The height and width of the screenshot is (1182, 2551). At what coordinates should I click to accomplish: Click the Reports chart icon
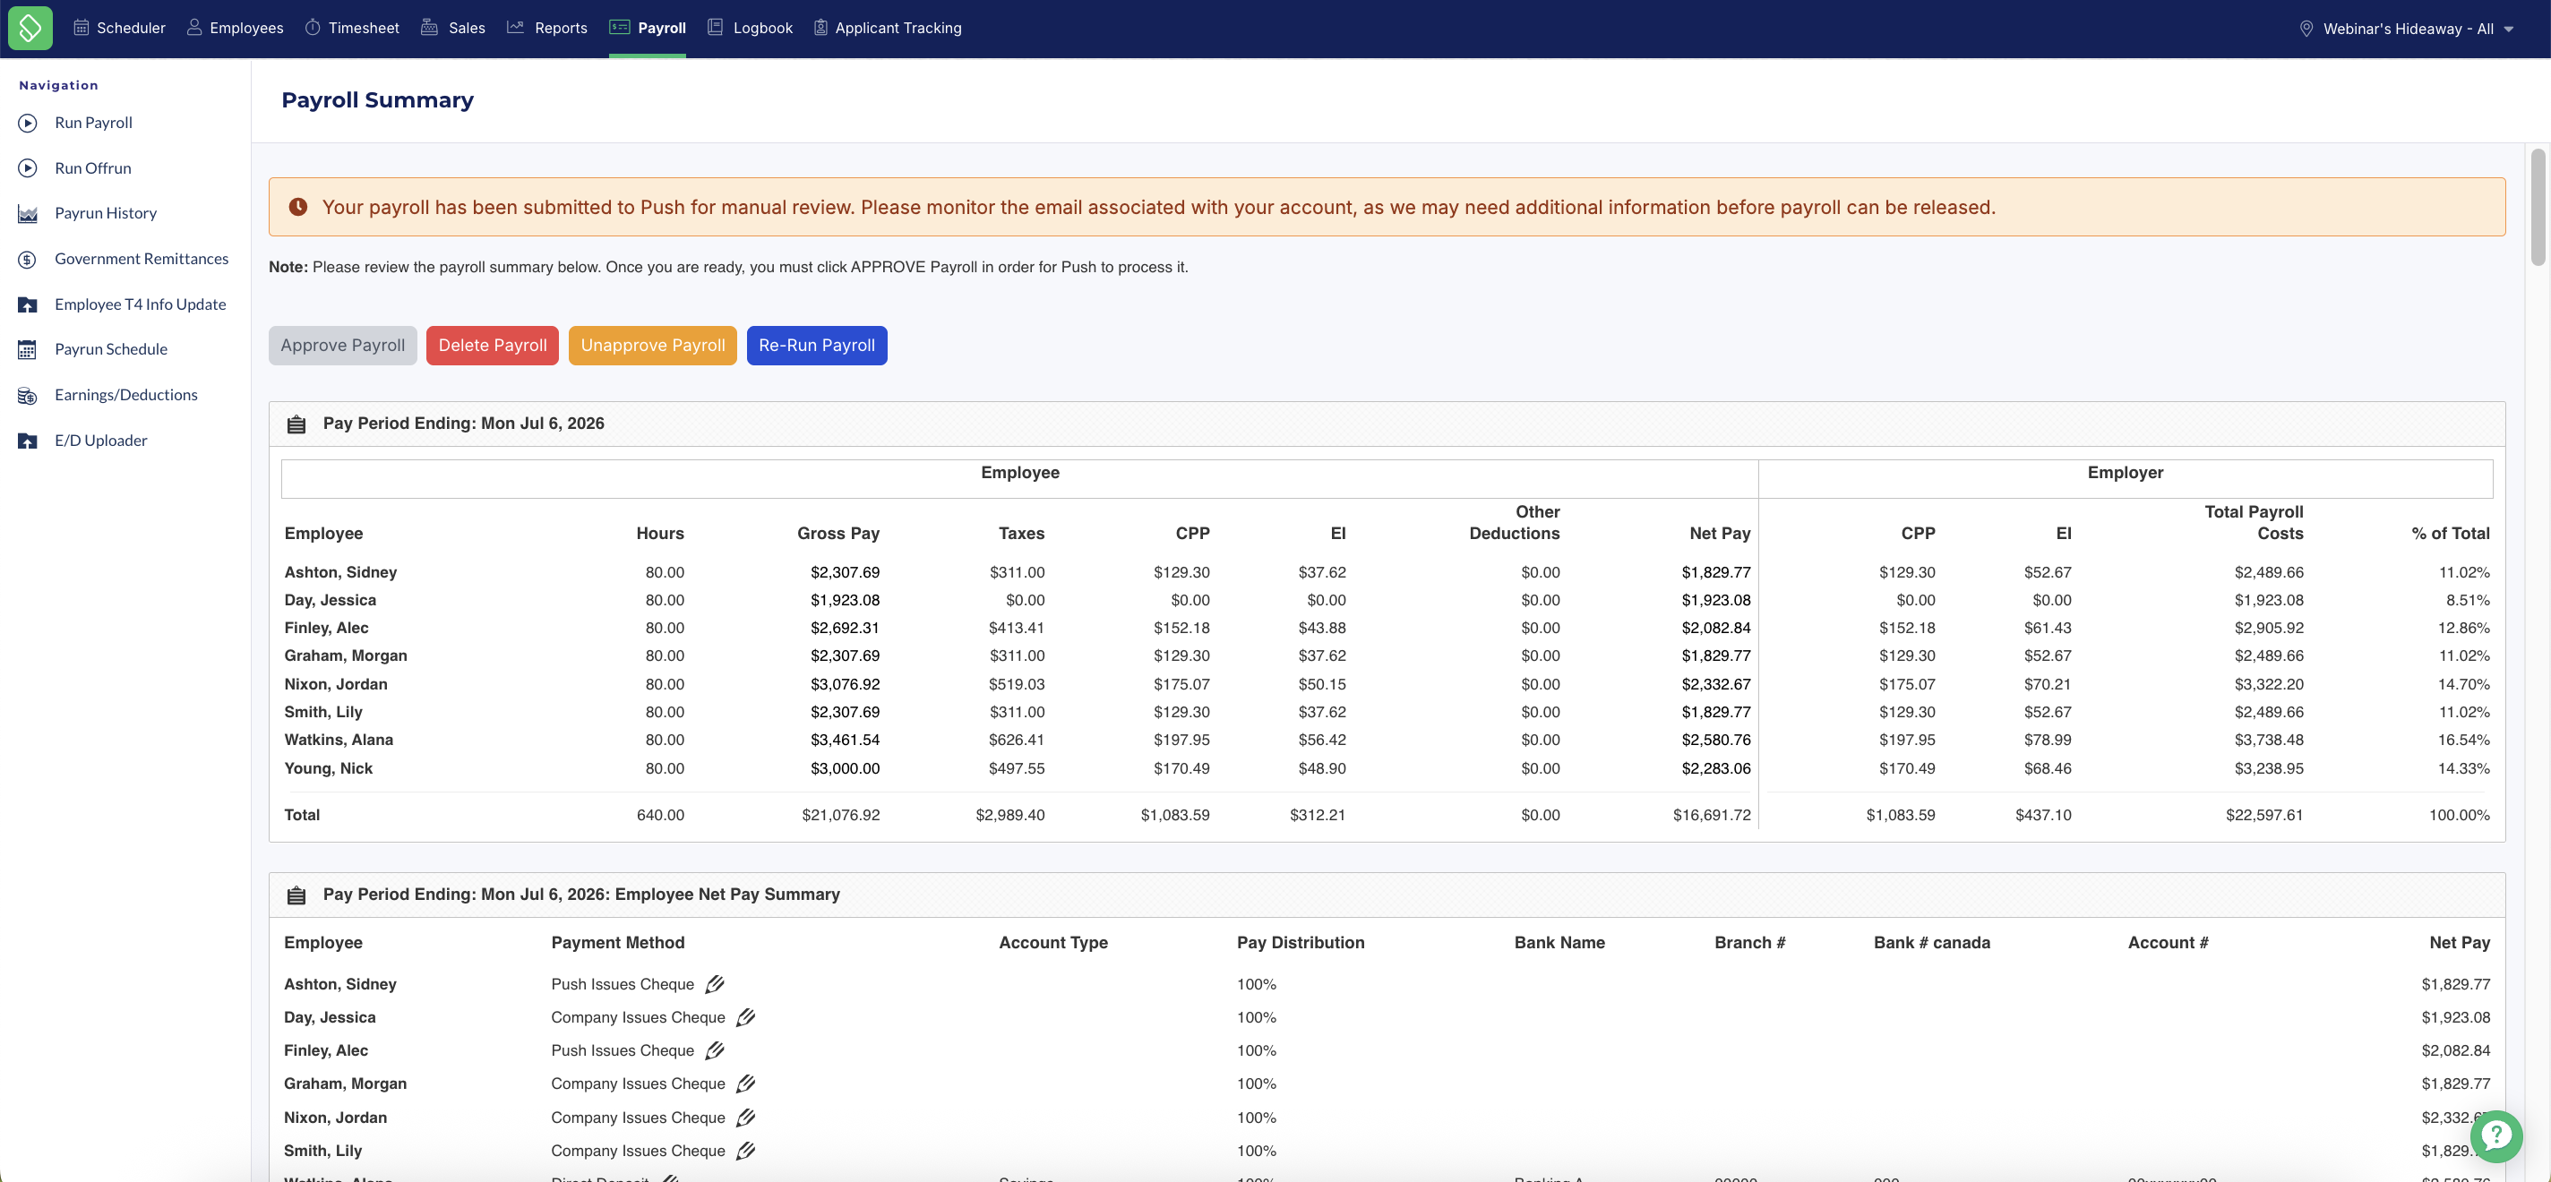(515, 28)
